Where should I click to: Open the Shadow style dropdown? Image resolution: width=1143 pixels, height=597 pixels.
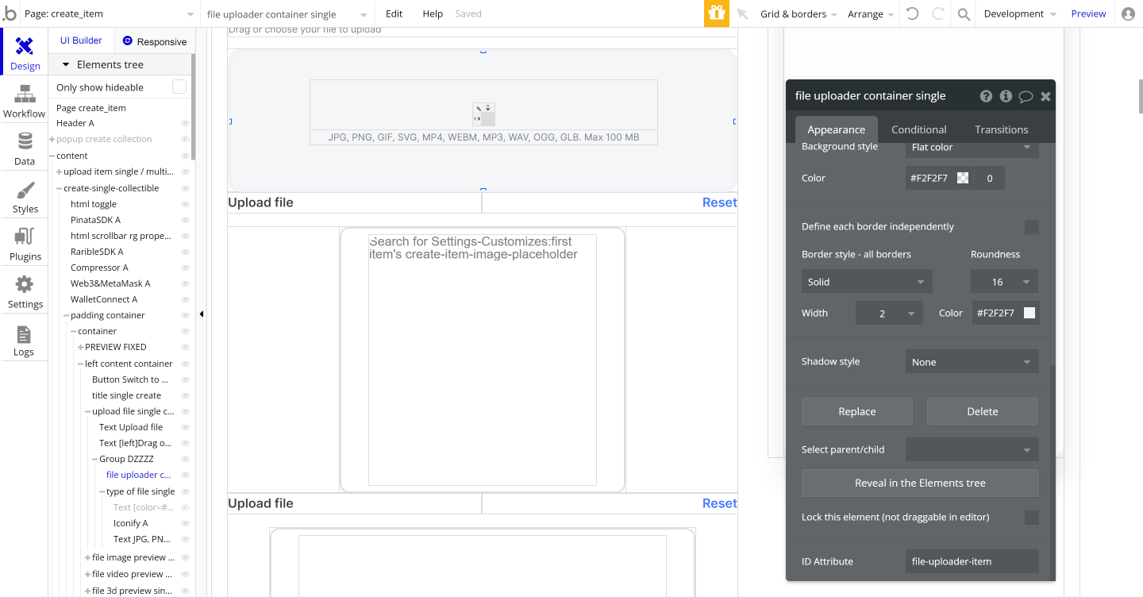[972, 361]
